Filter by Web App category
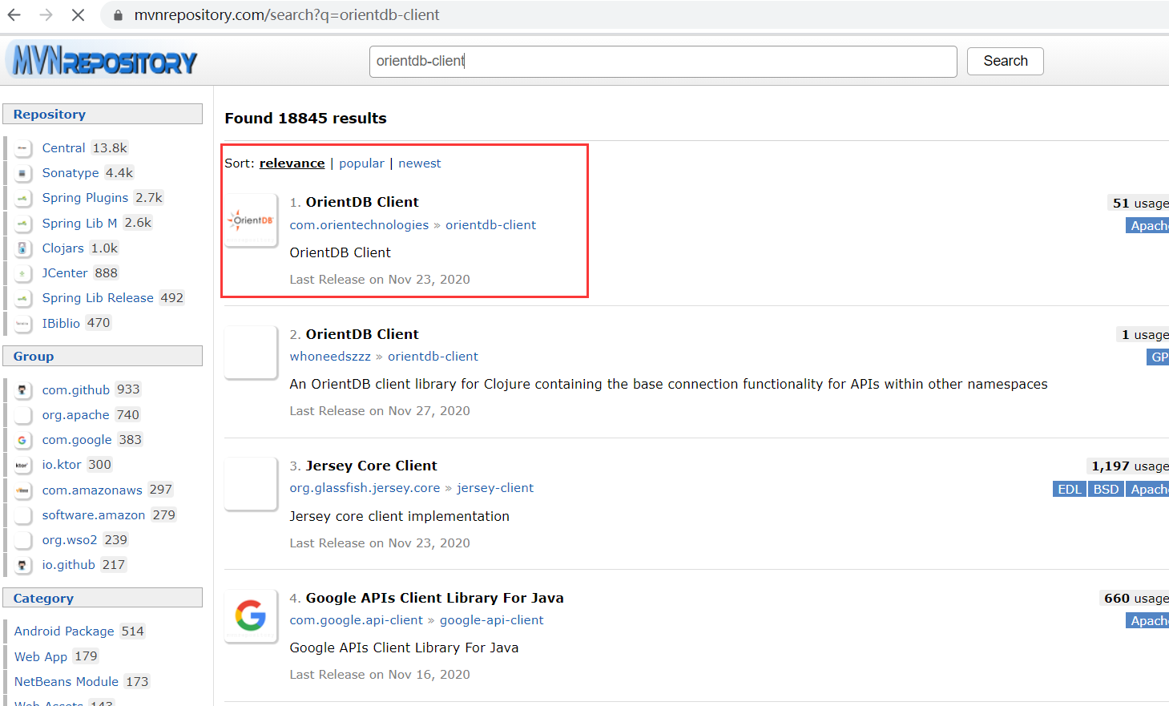The image size is (1169, 706). (41, 657)
